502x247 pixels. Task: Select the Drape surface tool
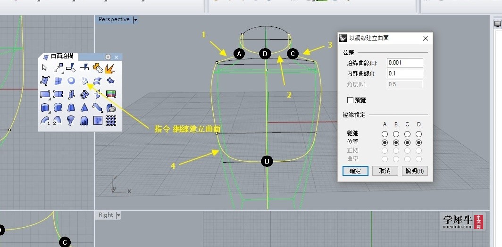click(x=84, y=121)
